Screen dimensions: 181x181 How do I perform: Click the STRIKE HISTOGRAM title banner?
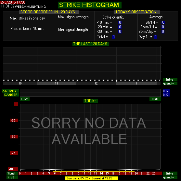90,5
